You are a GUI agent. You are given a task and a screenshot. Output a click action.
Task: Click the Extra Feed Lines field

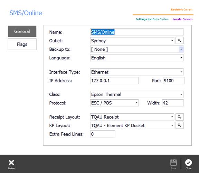(103, 134)
